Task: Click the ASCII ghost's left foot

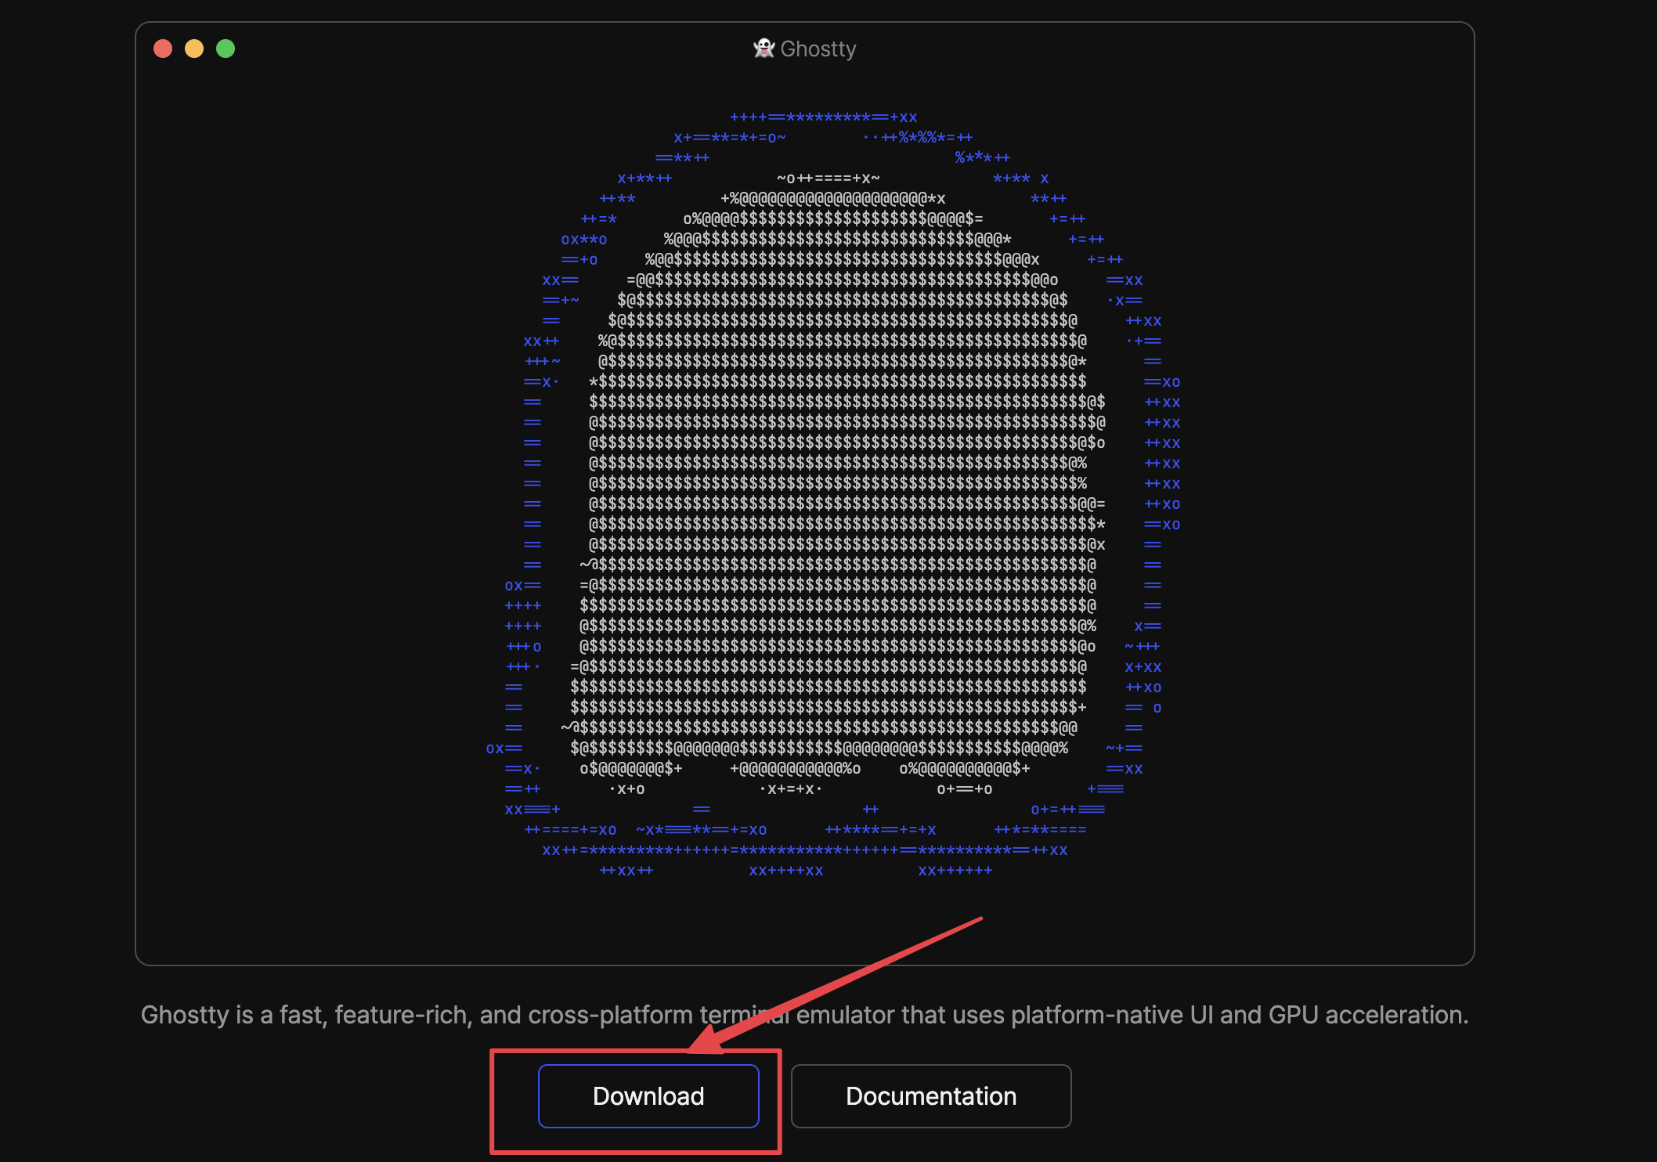Action: point(631,769)
